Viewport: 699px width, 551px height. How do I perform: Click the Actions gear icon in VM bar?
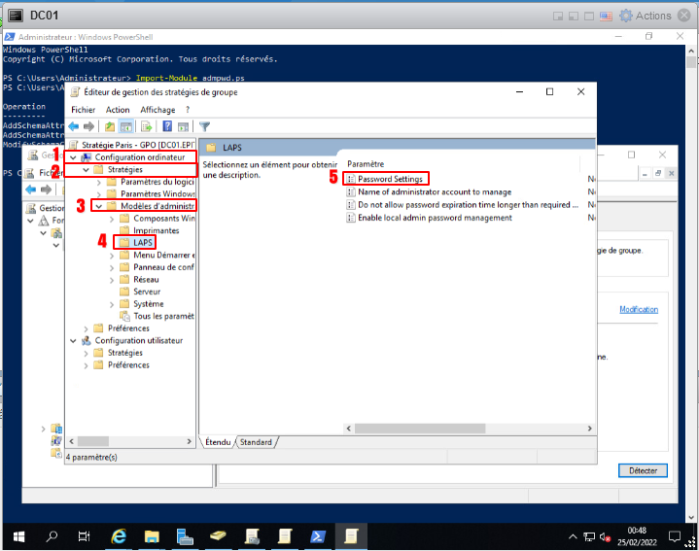click(626, 16)
